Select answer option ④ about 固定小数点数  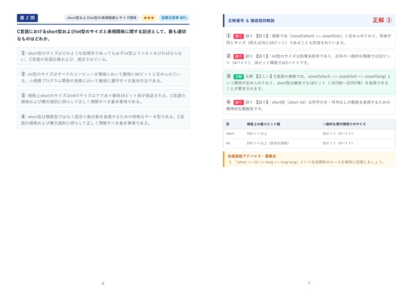click(103, 120)
